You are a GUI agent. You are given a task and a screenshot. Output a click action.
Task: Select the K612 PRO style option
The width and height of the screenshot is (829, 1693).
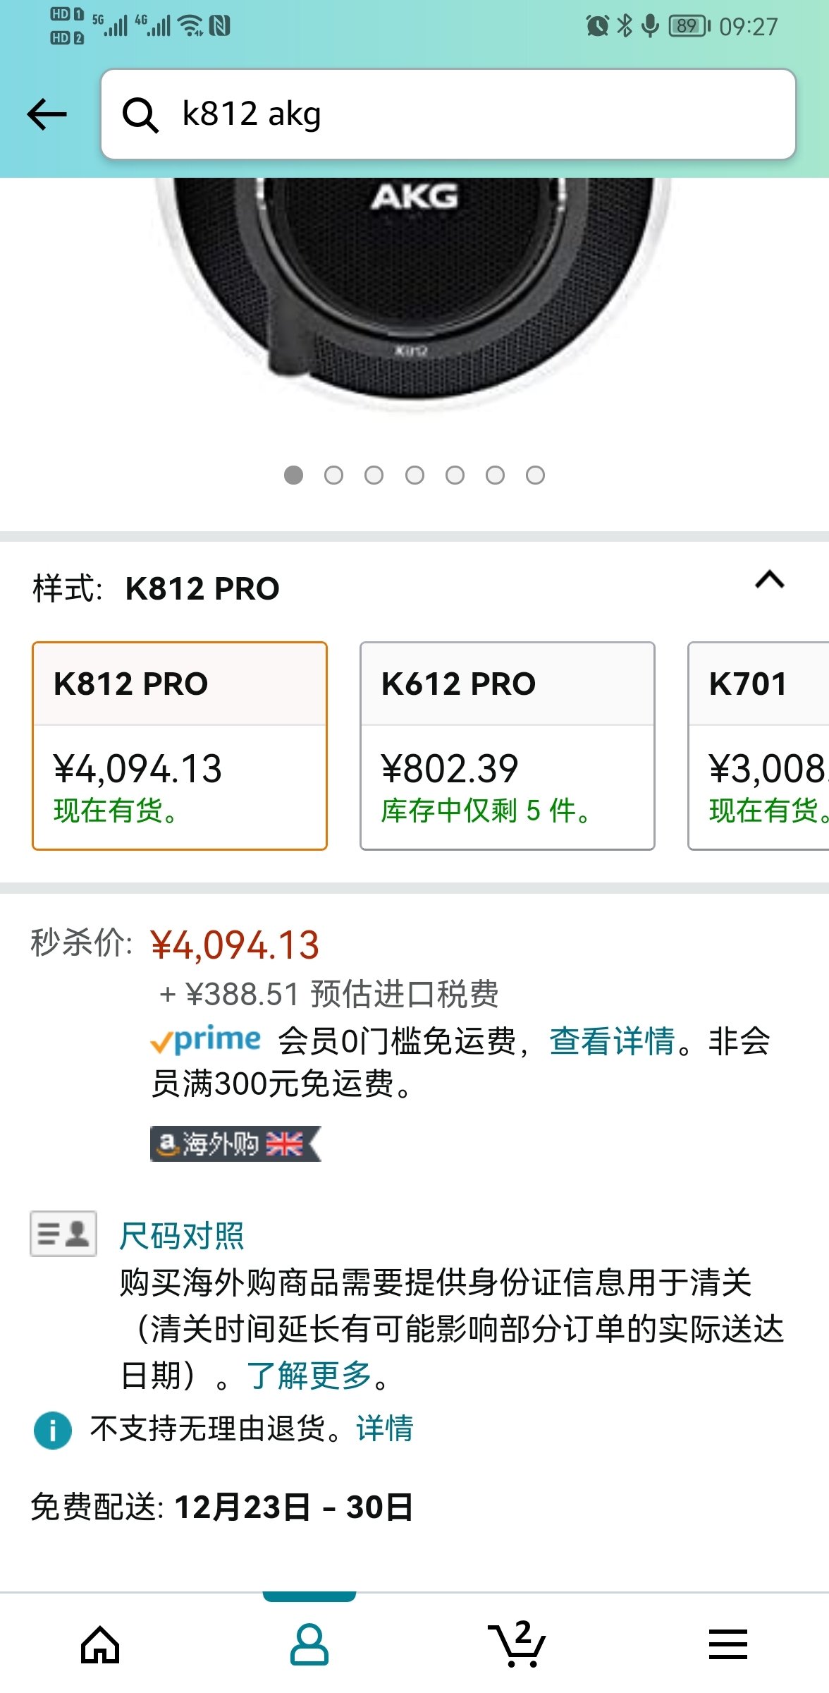point(508,746)
